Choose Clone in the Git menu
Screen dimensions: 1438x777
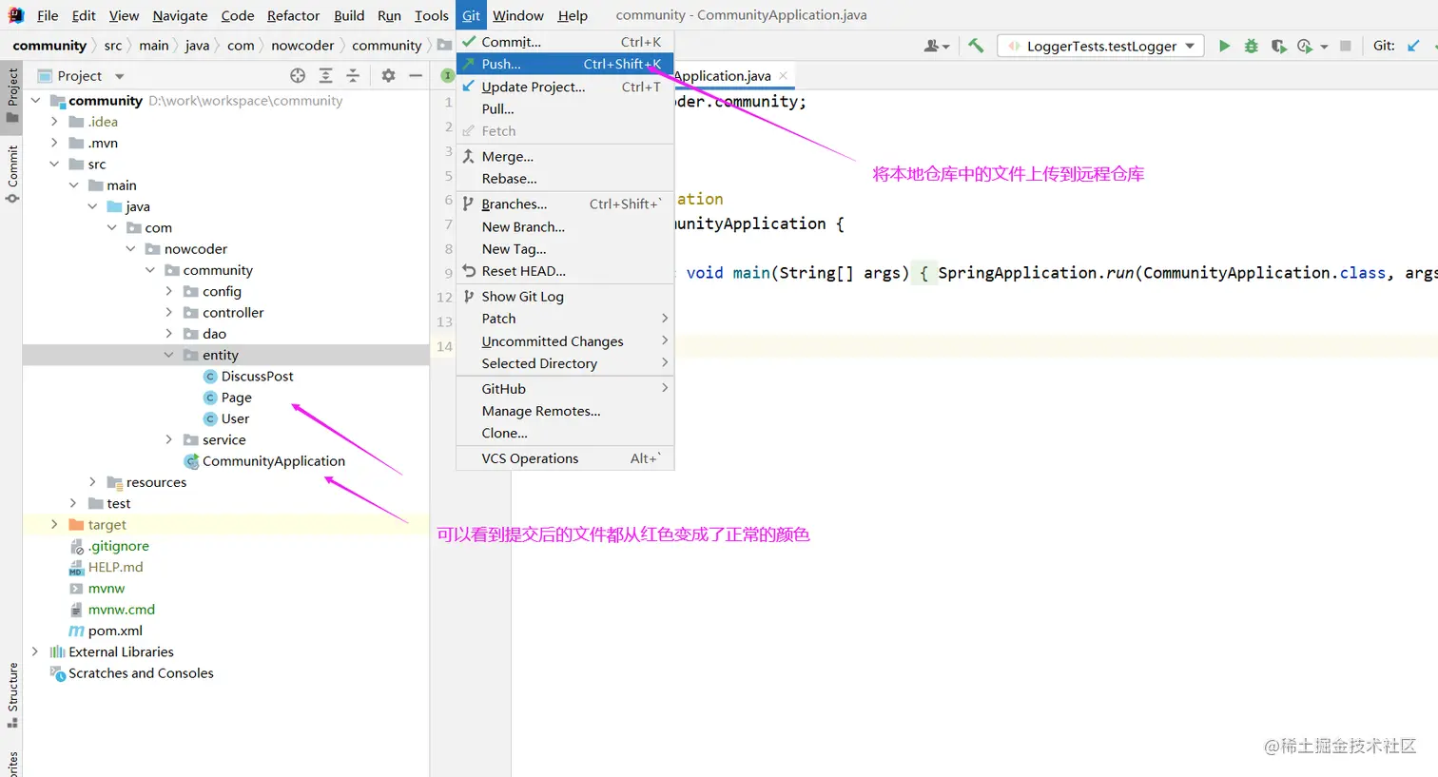pyautogui.click(x=565, y=433)
